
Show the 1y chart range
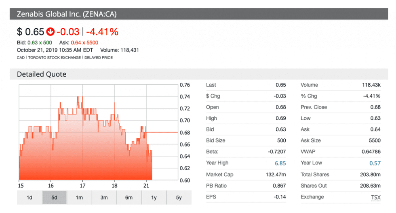pyautogui.click(x=154, y=197)
